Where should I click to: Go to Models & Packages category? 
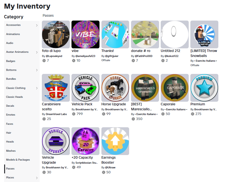coord(18,160)
